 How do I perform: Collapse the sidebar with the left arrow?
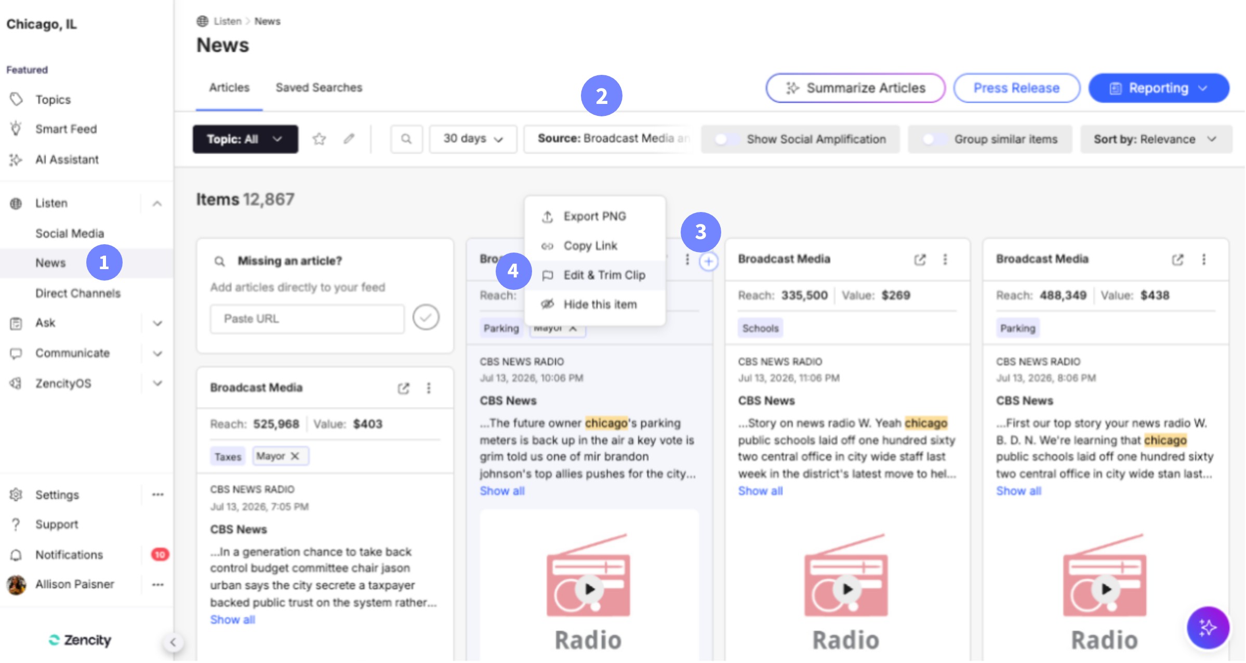173,642
